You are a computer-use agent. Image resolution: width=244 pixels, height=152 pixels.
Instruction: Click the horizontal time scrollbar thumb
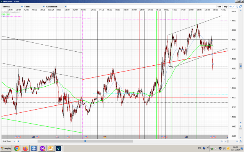coord(85,141)
